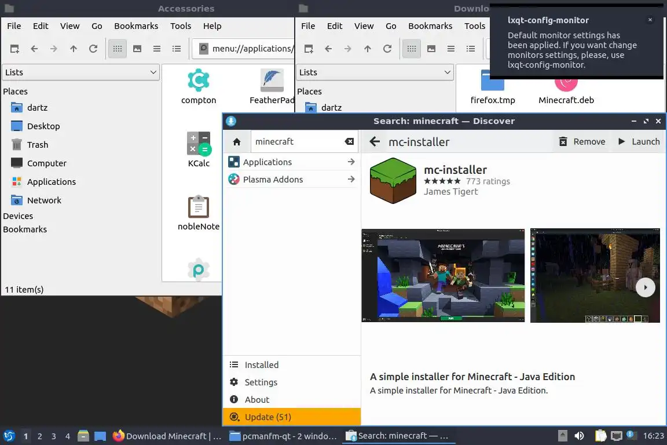
Task: Open Bookmarks menu in Accessories window
Action: pyautogui.click(x=136, y=26)
